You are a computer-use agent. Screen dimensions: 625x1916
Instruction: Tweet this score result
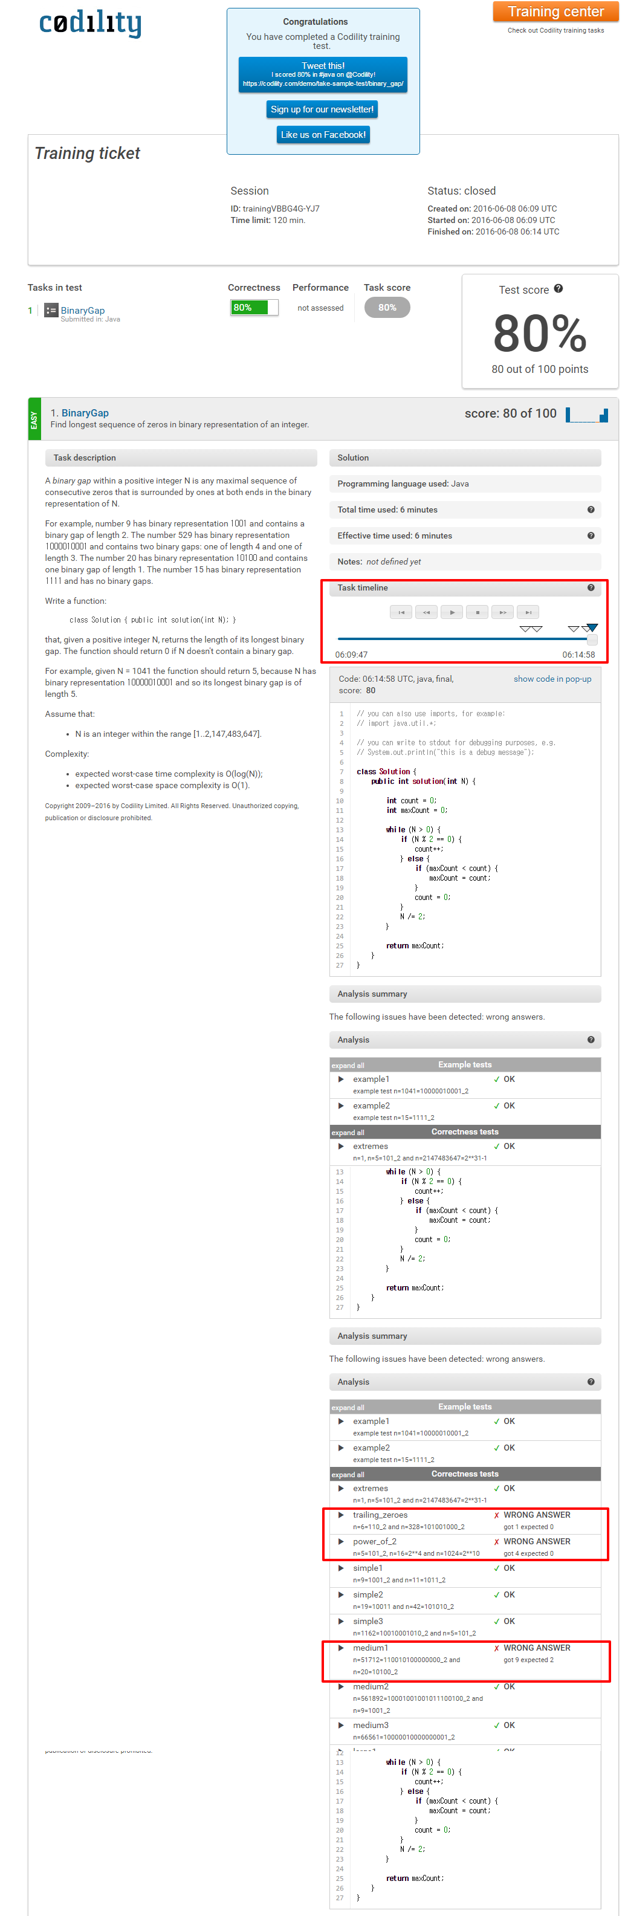(x=323, y=74)
